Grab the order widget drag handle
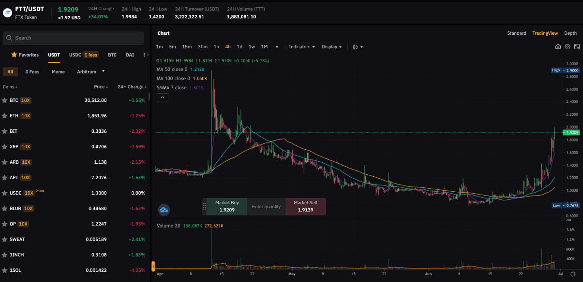583x282 pixels. pos(204,207)
